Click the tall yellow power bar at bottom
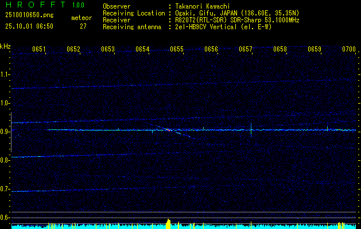Viewport: 361px width, 229px height. [x=169, y=224]
